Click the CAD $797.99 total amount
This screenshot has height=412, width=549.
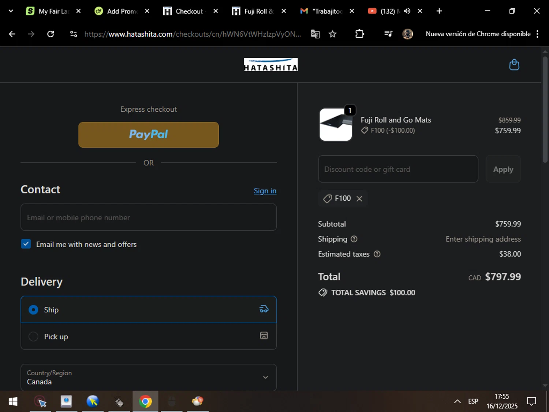point(494,277)
